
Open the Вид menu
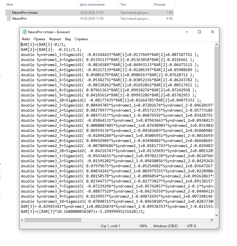(x=68, y=39)
